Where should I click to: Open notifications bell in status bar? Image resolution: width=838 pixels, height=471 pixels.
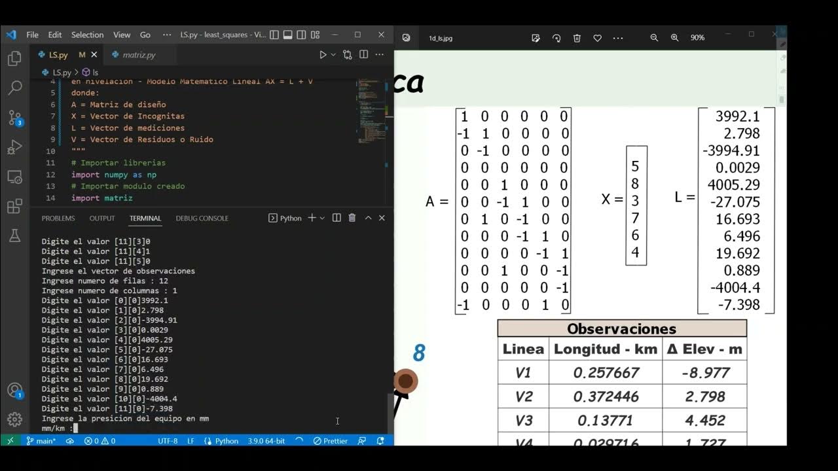click(380, 441)
